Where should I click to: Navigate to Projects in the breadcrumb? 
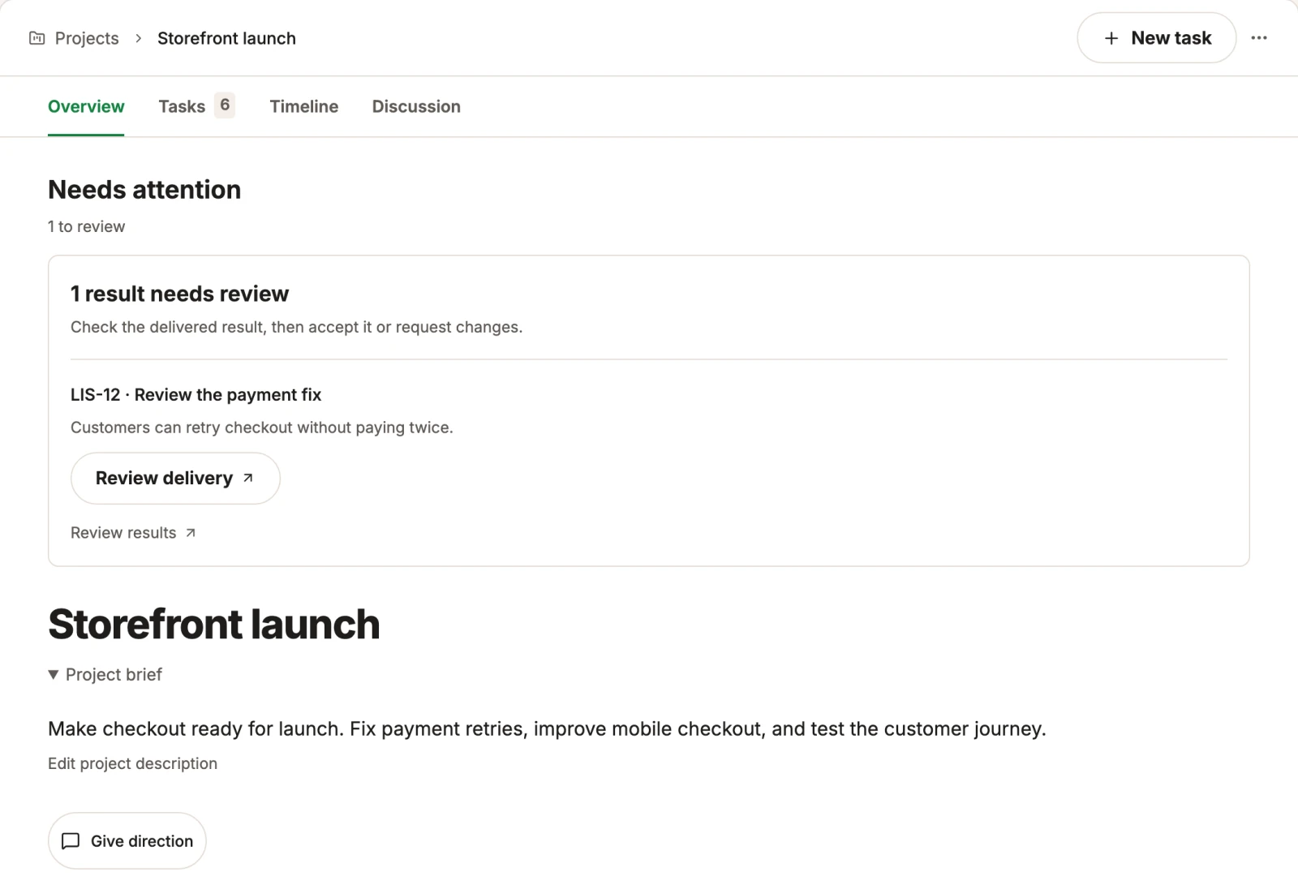click(x=87, y=38)
